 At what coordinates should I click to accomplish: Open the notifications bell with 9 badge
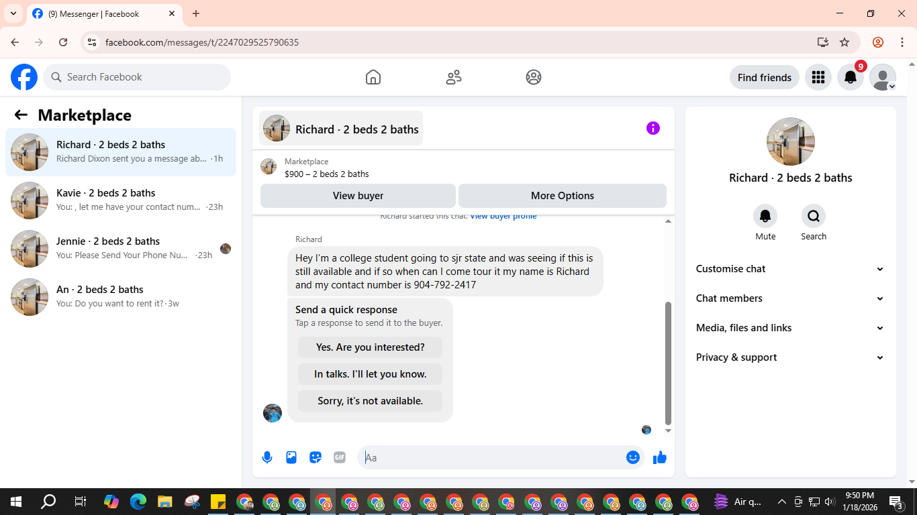pos(851,77)
